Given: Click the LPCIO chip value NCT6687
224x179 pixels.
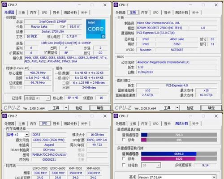Looking at the screenshot, I should (177, 50).
